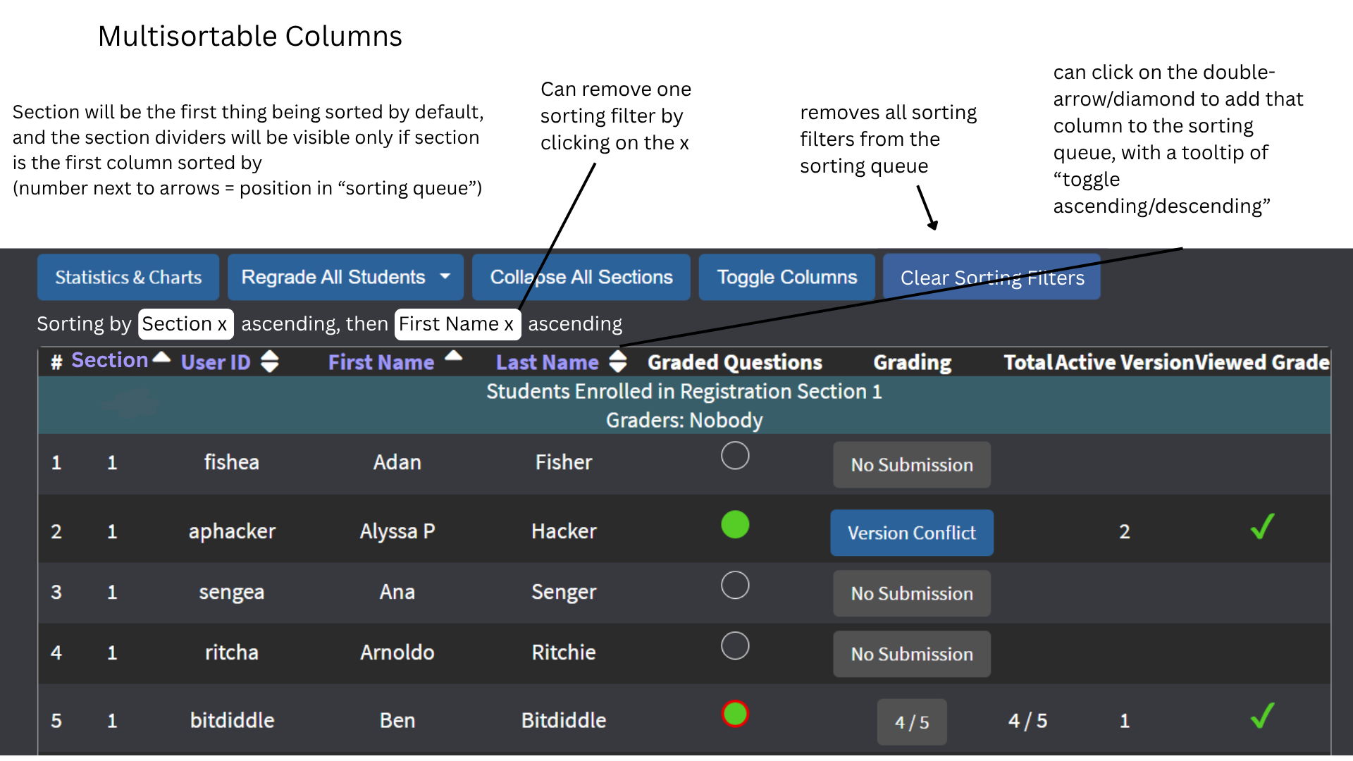The image size is (1353, 761).
Task: Click Toggle Columns button
Action: (x=787, y=277)
